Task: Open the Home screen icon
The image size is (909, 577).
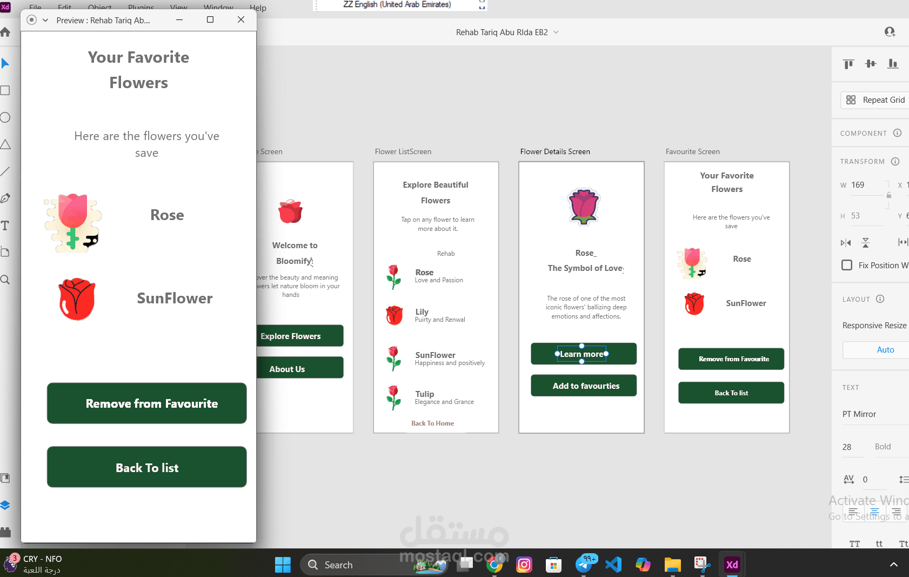Action: click(5, 32)
